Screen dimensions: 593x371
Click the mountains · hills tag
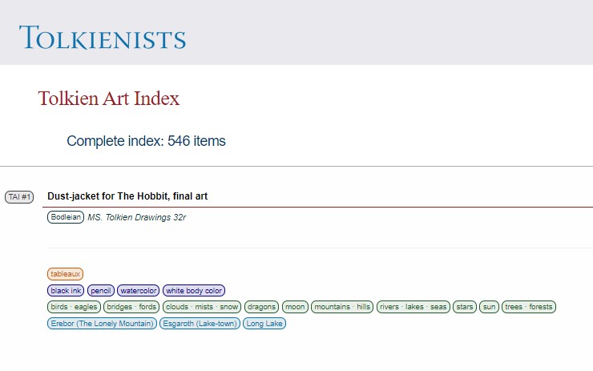[x=342, y=307]
